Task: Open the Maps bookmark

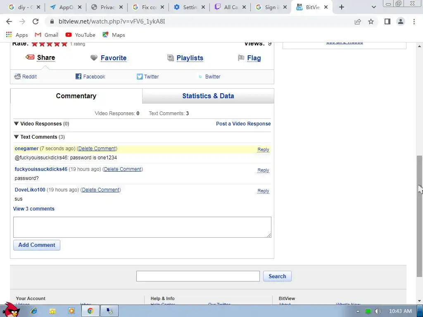Action: click(114, 35)
